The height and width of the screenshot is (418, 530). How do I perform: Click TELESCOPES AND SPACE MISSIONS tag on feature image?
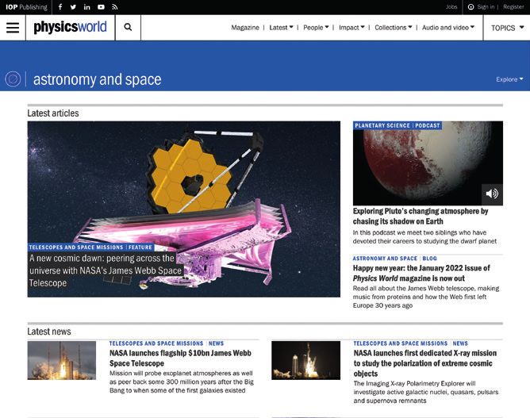(x=76, y=247)
